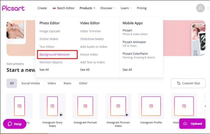Screen dimensions: 210x134
Task: Select Text Editor option
Action: pos(47,47)
